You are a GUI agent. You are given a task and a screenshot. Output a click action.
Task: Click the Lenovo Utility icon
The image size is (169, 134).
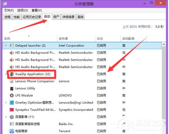coord(12,88)
